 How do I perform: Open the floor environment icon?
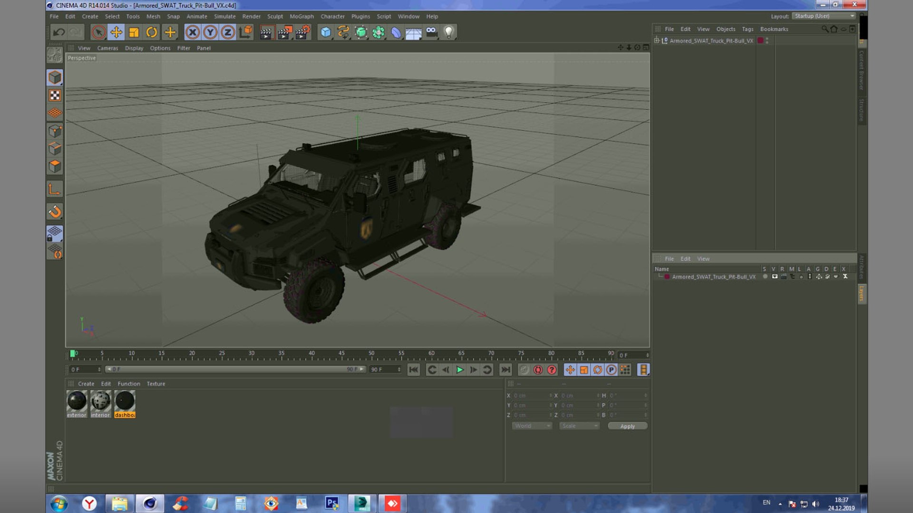[x=414, y=32]
